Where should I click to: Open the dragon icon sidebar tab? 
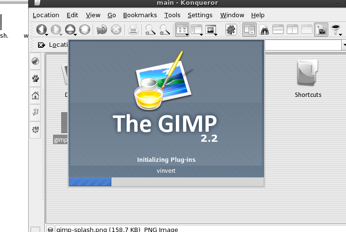pos(35,112)
